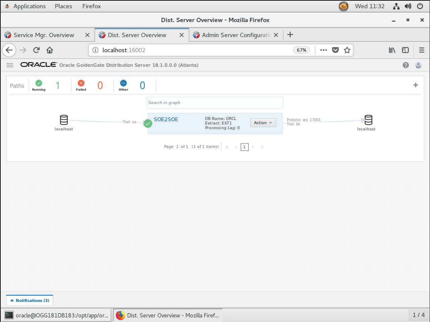Click the notification icon in top bar

coord(344,6)
